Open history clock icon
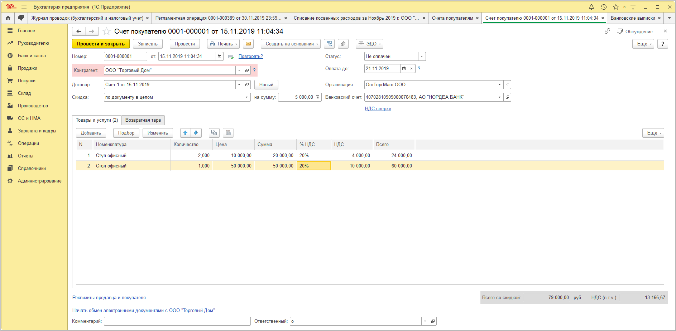Image resolution: width=676 pixels, height=331 pixels. 604,7
